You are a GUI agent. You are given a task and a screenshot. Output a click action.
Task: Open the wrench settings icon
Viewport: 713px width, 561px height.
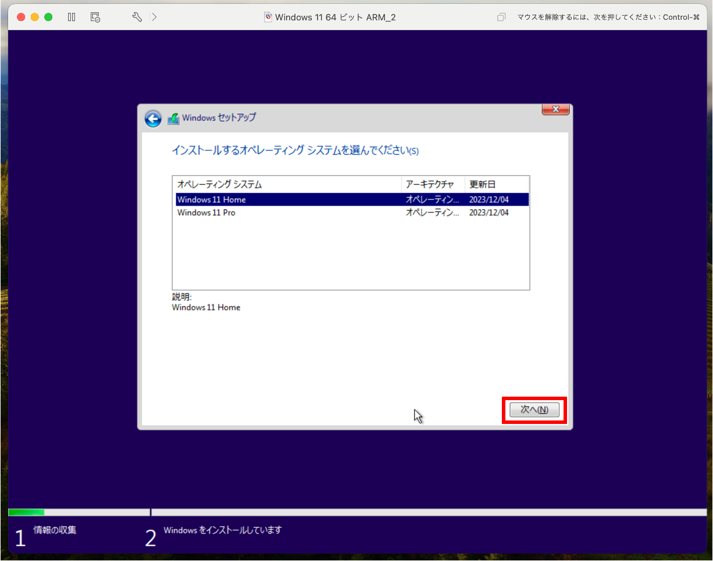(137, 17)
